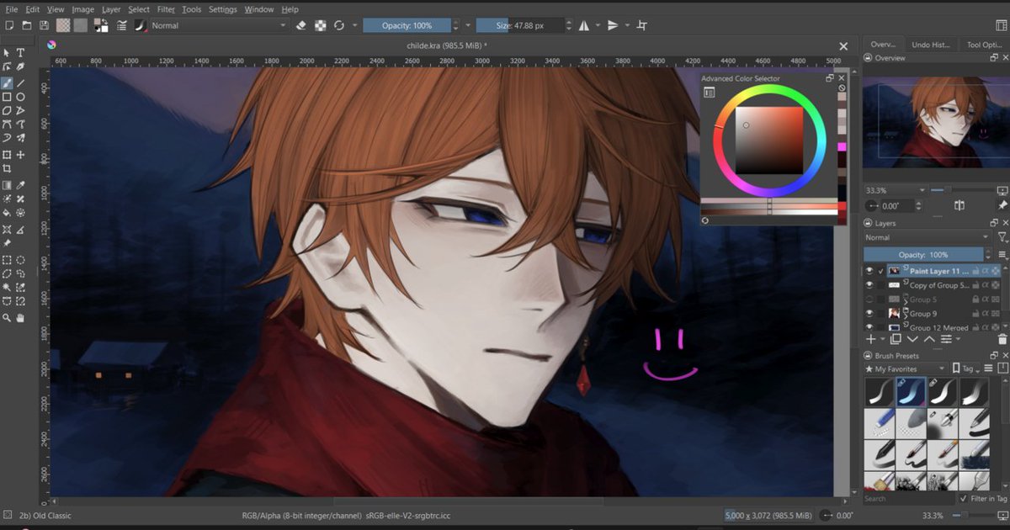This screenshot has height=530, width=1010.
Task: Open the brush preset chooser
Action: 139,26
